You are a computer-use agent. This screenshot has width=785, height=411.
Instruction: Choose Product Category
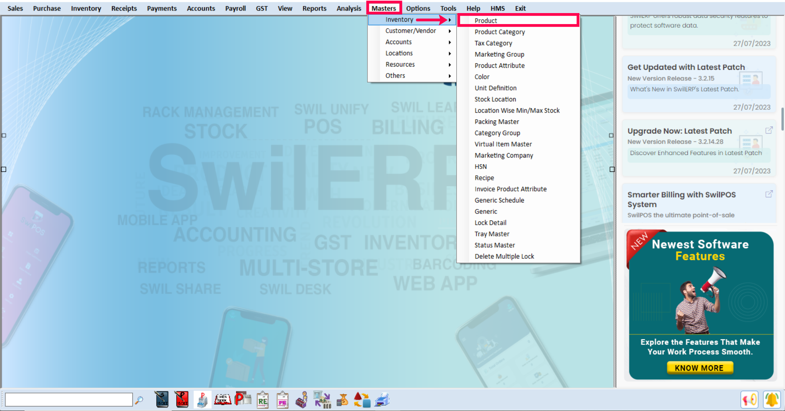pyautogui.click(x=518, y=32)
